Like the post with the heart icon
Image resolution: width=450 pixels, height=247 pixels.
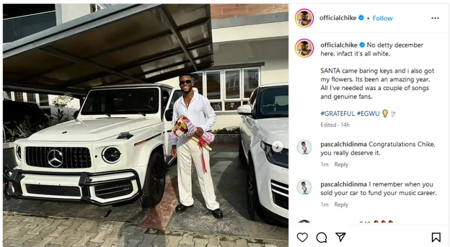(302, 237)
